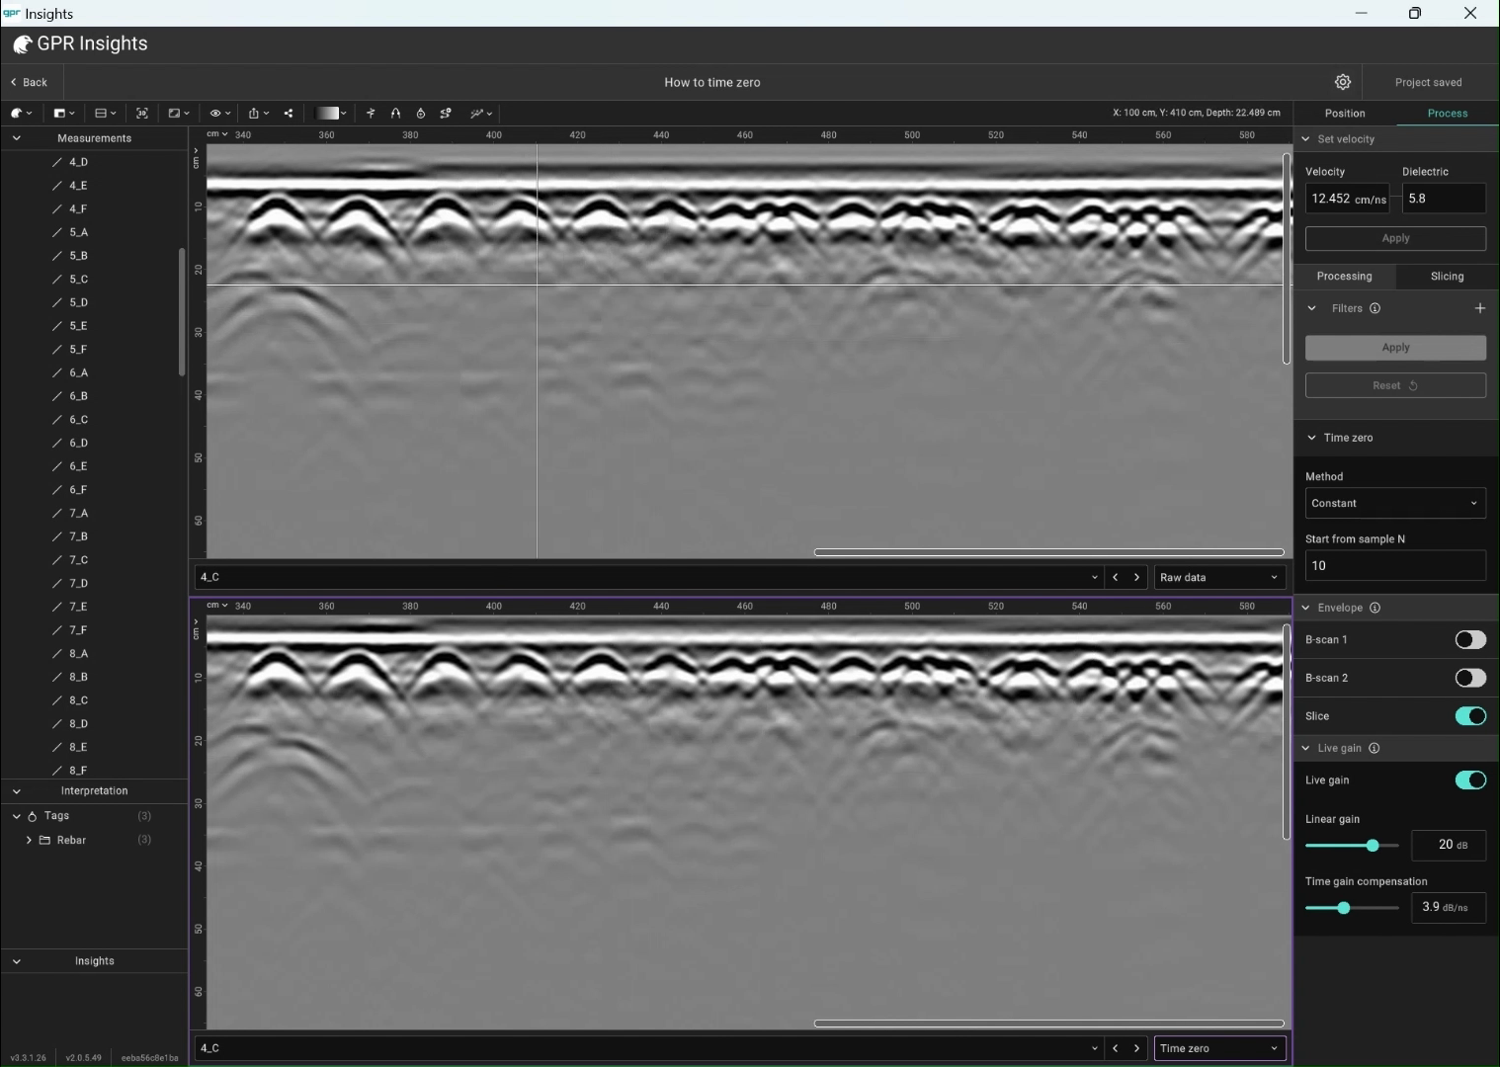This screenshot has width=1500, height=1067.
Task: Click the Back button
Action: point(30,82)
